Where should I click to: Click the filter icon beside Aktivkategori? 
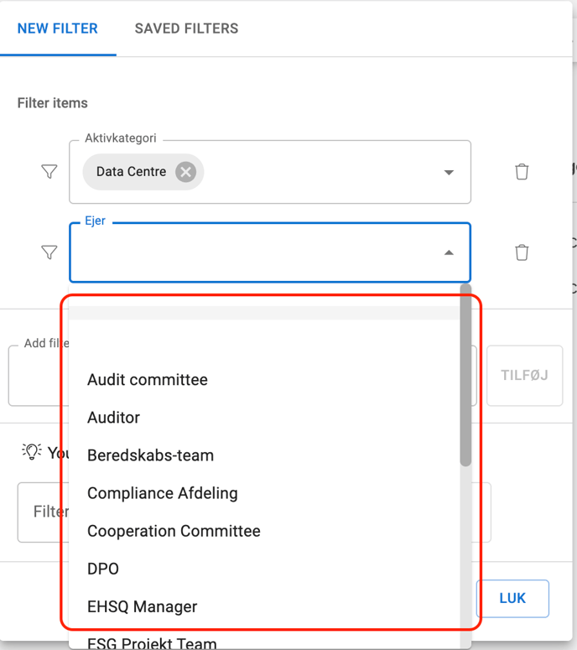49,172
